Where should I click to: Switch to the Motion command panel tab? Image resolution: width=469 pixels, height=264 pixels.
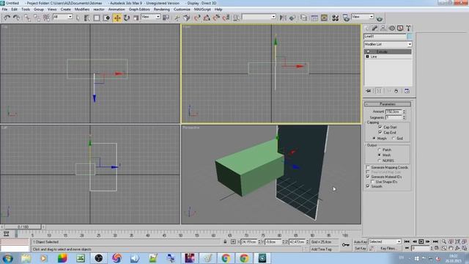point(391,28)
